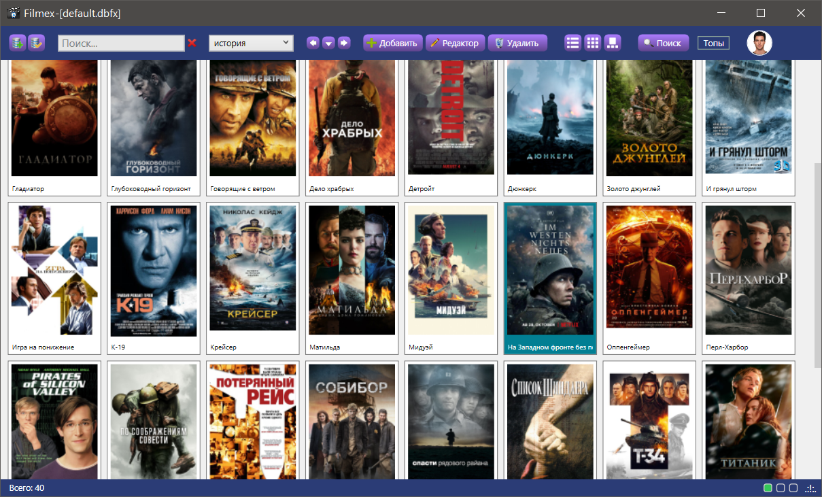
Task: Click the Добавить button
Action: point(393,43)
